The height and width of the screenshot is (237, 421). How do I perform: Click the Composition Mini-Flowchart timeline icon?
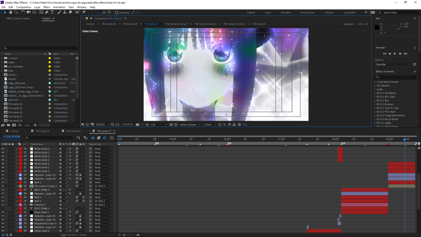[78, 138]
